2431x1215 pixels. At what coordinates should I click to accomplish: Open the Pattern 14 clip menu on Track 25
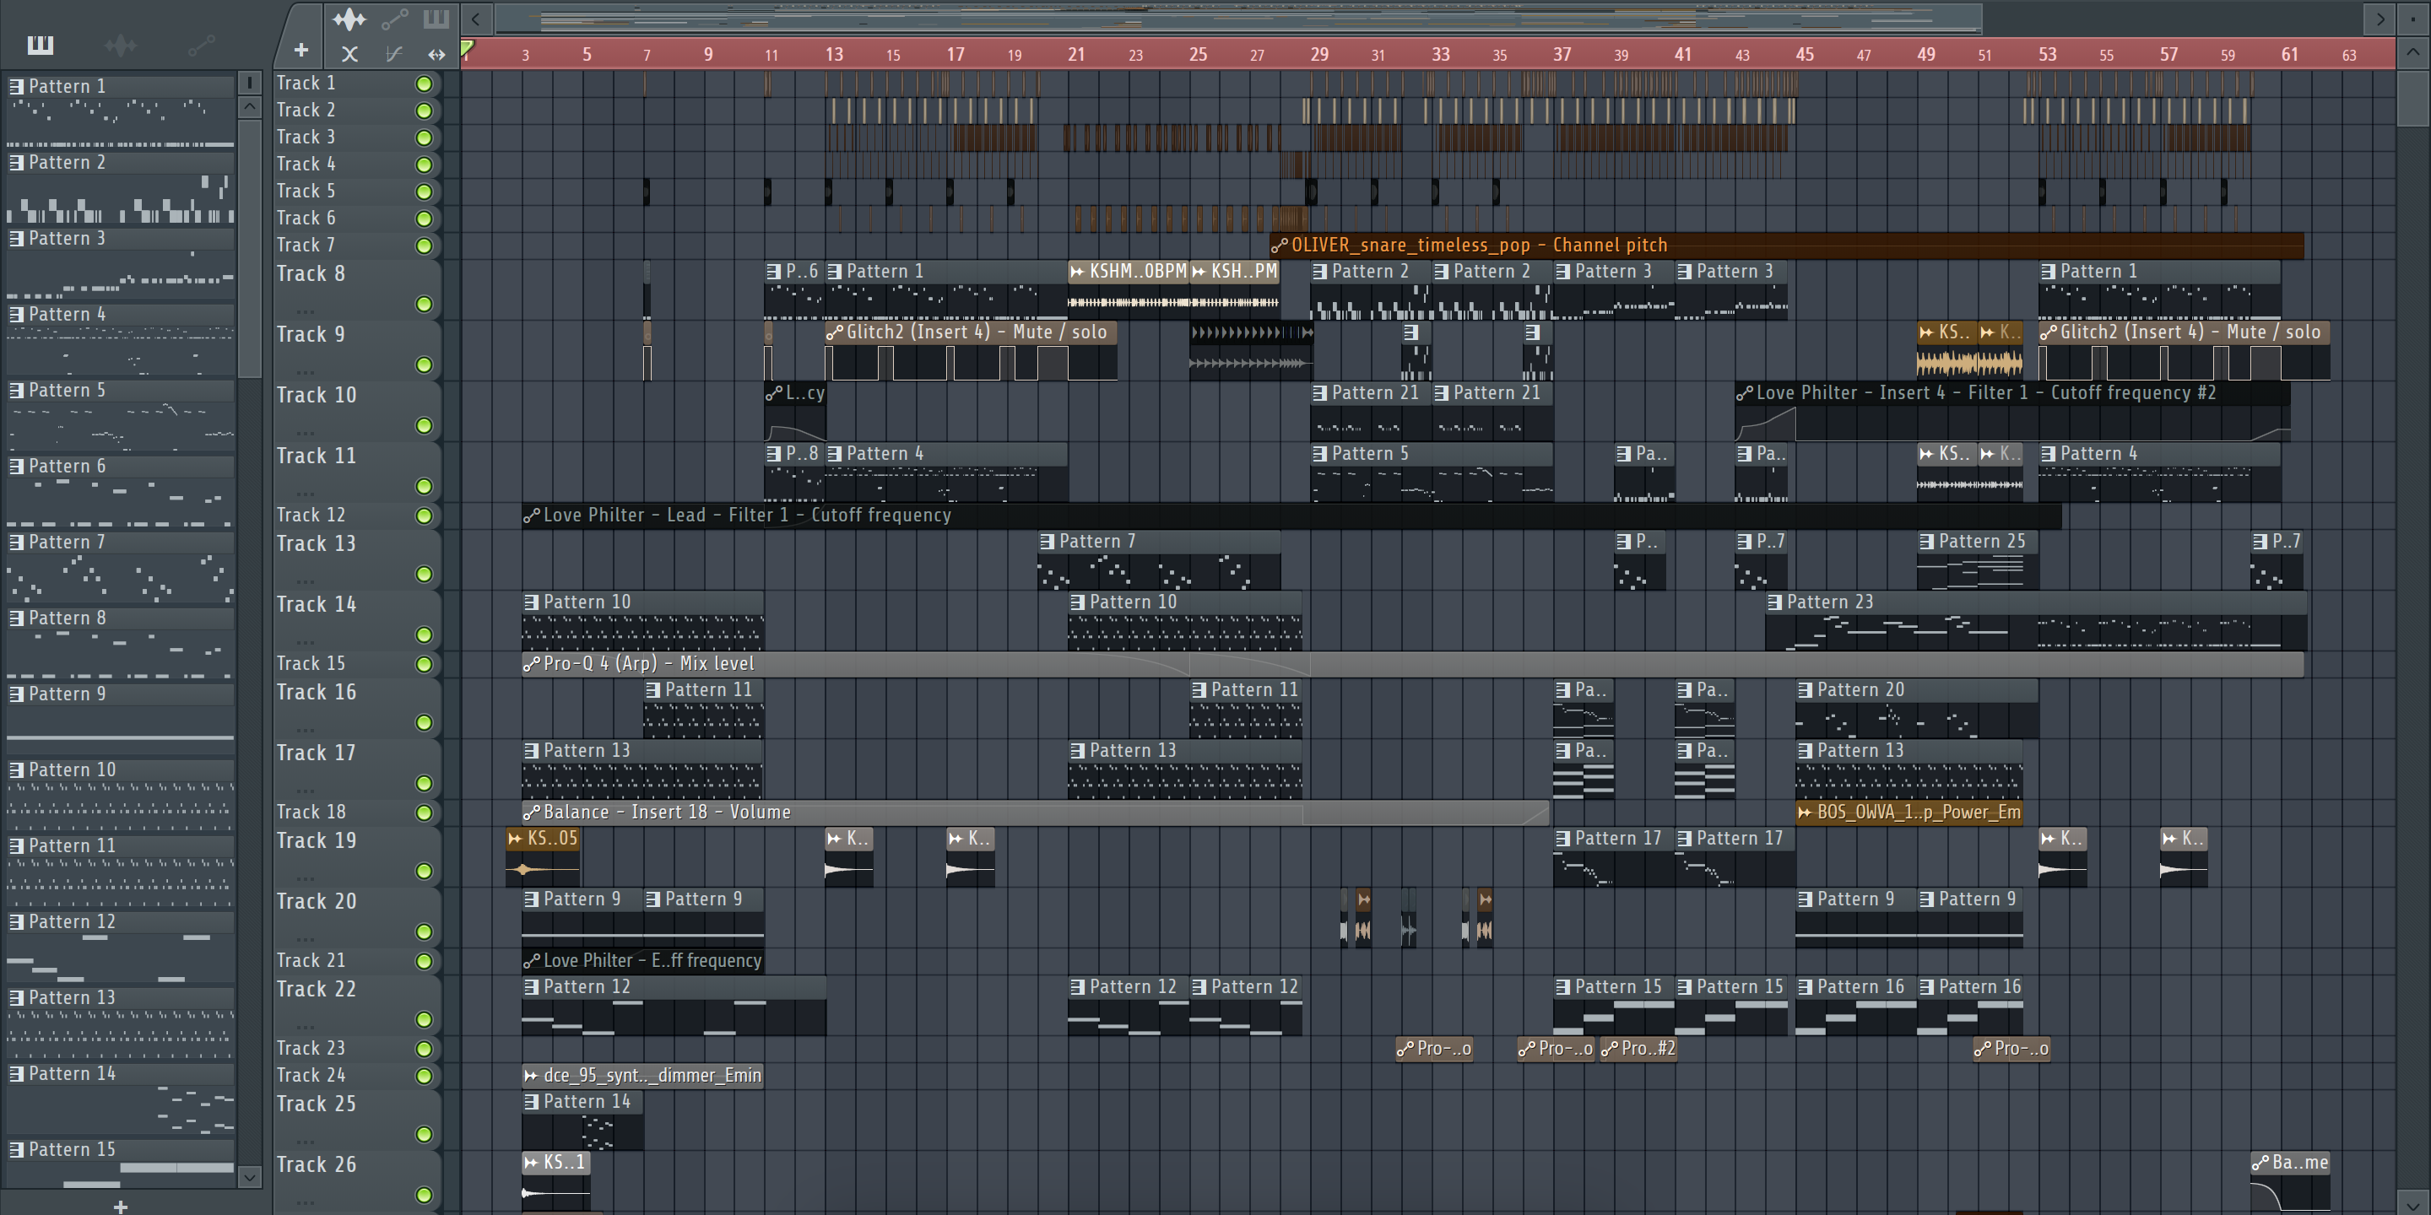point(533,1102)
